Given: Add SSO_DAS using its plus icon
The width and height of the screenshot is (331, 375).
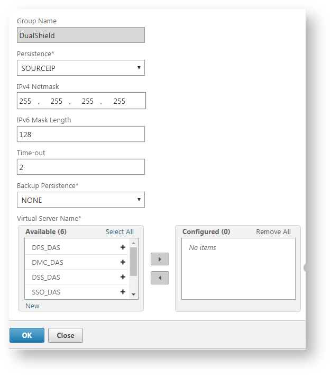Looking at the screenshot, I should pyautogui.click(x=123, y=292).
